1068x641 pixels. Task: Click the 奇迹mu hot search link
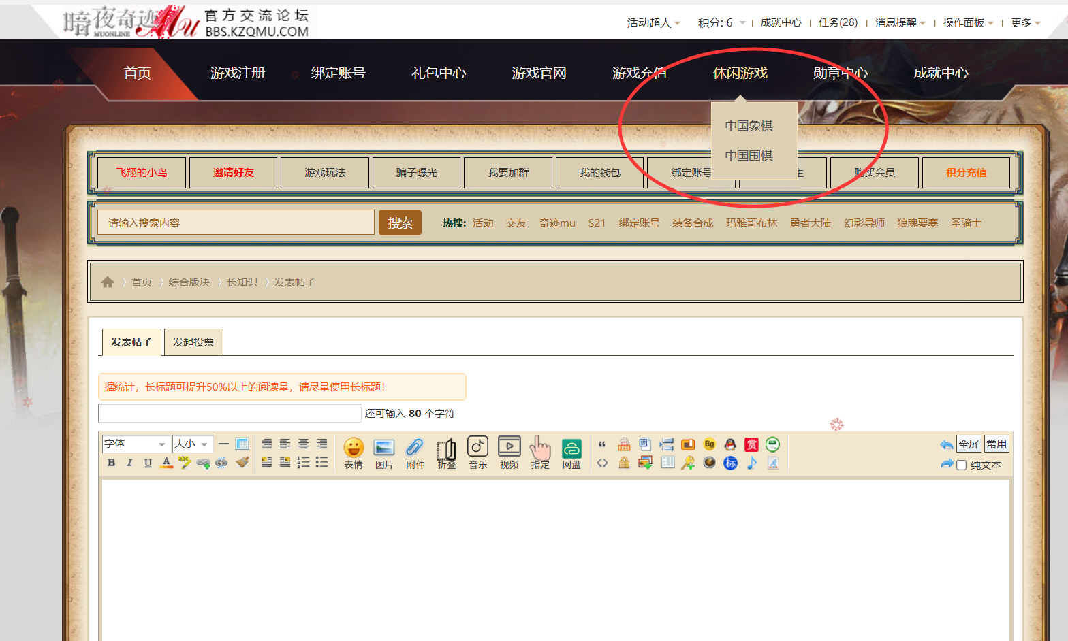pos(557,223)
